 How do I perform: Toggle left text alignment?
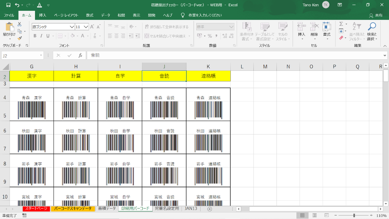coord(110,36)
